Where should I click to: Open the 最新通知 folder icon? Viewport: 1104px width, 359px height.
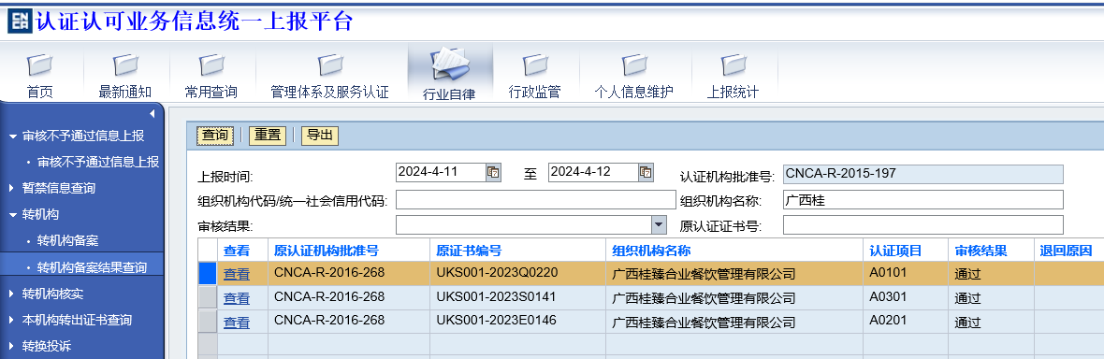[x=125, y=65]
